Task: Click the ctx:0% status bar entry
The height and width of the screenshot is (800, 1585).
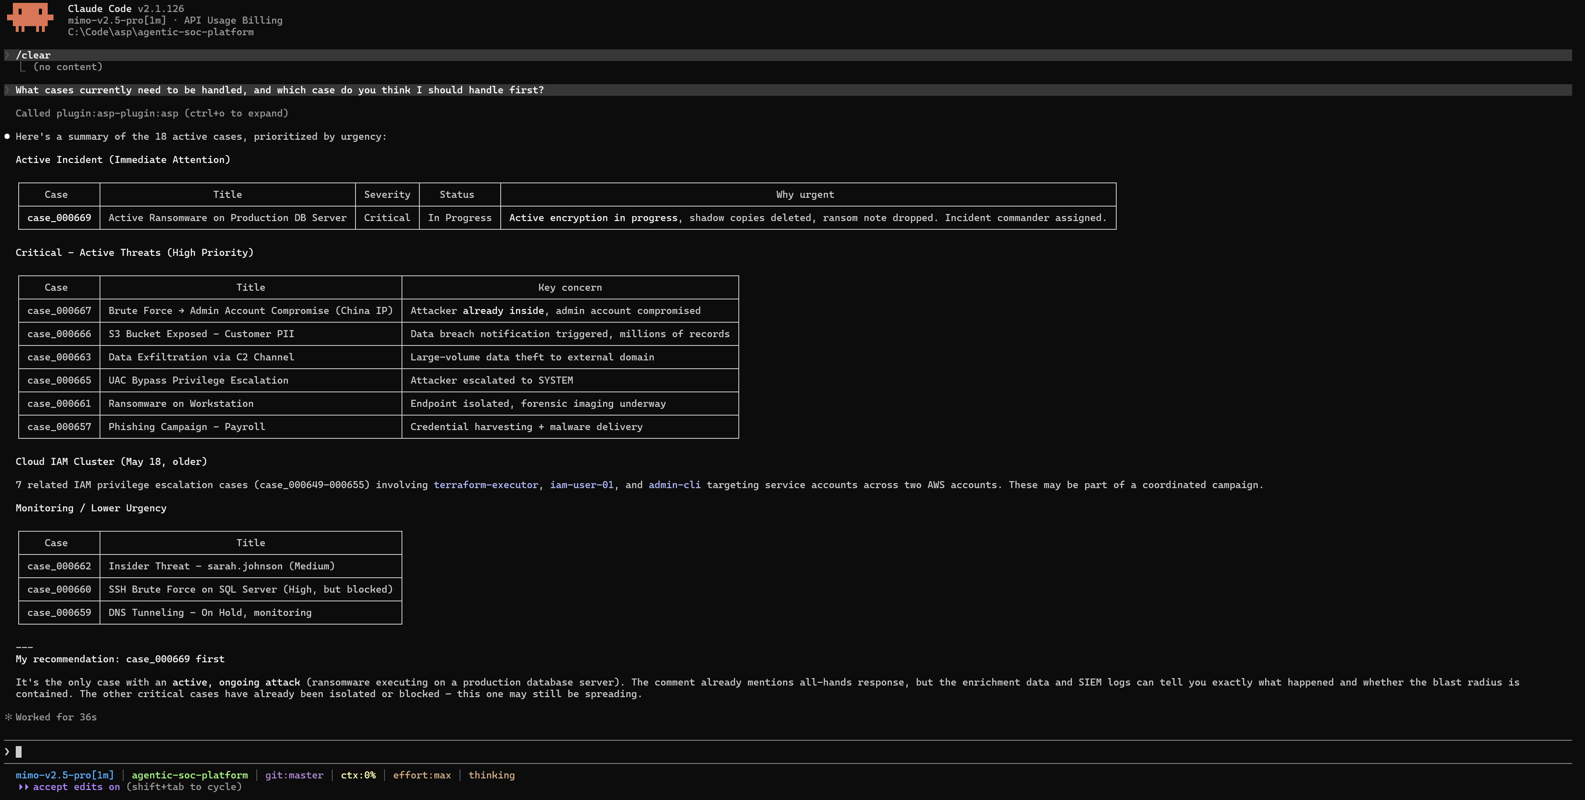Action: pyautogui.click(x=358, y=776)
